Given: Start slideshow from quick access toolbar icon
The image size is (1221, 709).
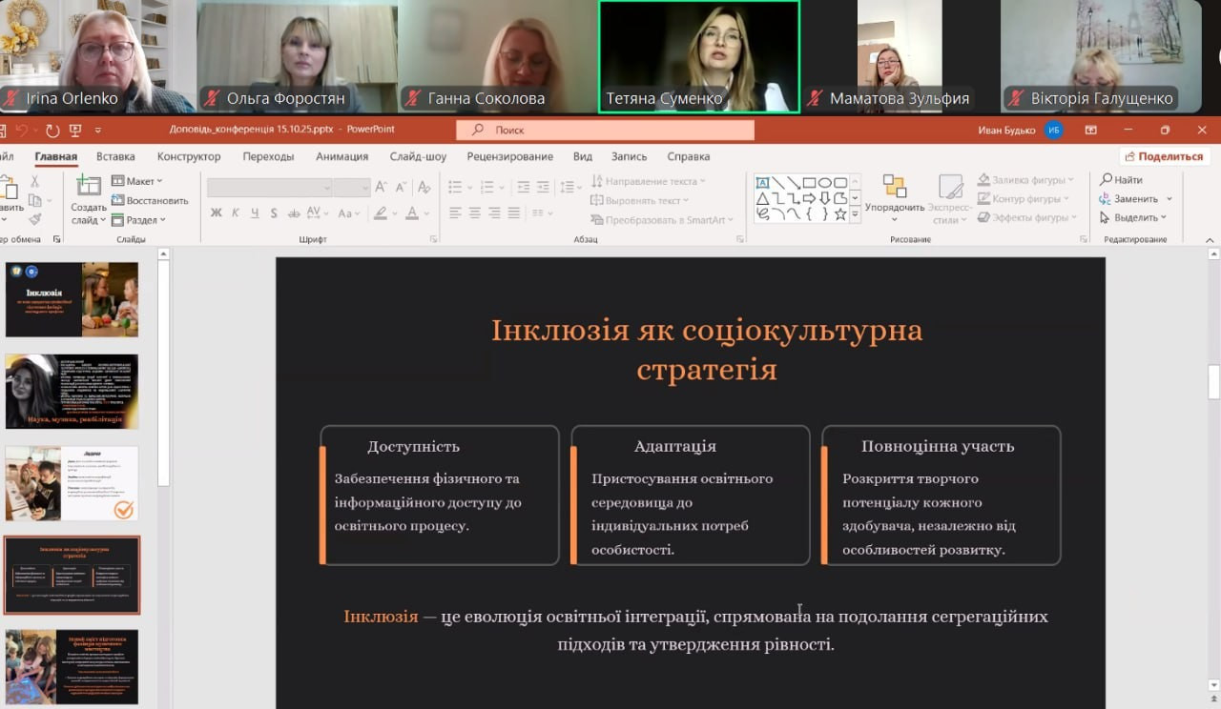Looking at the screenshot, I should click(x=75, y=130).
